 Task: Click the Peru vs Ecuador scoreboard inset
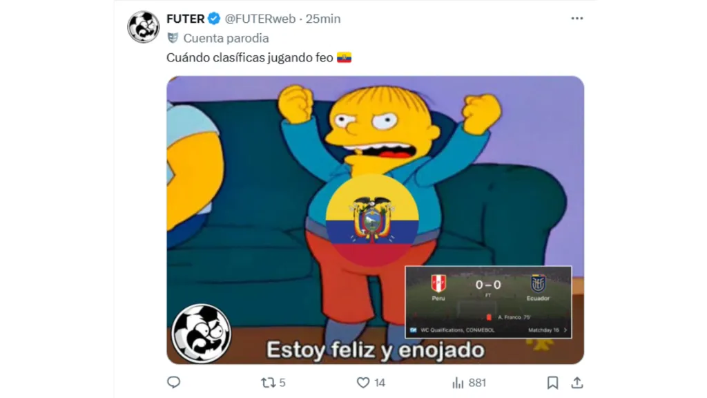488,302
